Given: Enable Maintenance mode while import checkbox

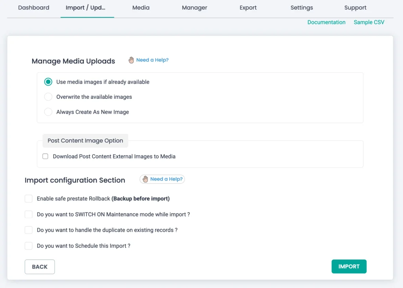Looking at the screenshot, I should coord(29,214).
